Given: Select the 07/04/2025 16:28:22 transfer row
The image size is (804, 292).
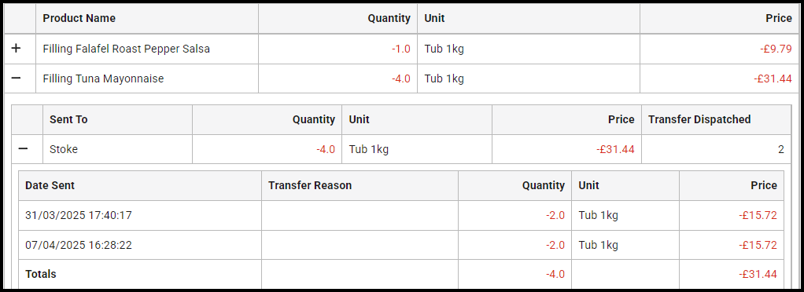Looking at the screenshot, I should coord(401,245).
